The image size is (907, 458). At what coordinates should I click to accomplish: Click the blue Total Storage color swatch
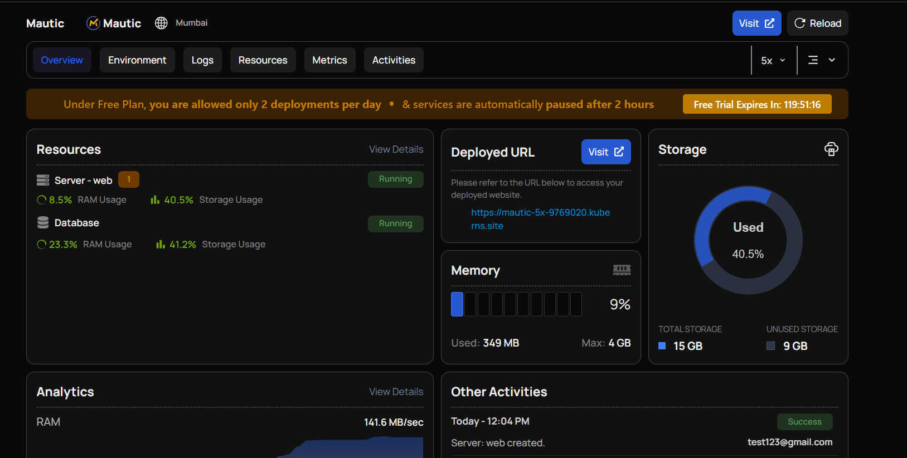click(662, 346)
